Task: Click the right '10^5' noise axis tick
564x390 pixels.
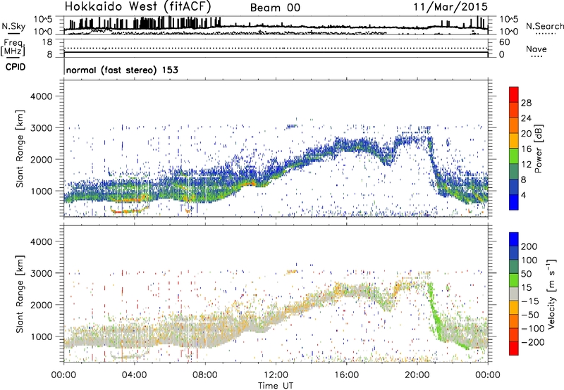Action: (x=509, y=20)
